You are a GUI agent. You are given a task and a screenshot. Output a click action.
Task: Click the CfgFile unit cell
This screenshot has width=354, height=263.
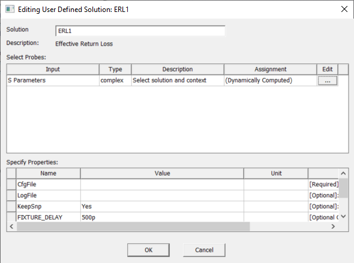[276, 185]
